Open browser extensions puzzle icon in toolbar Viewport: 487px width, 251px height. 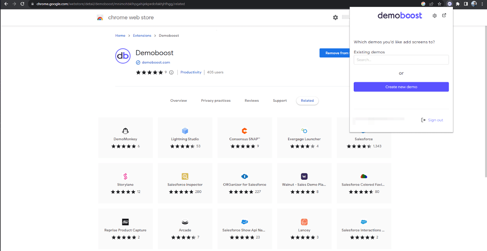tap(457, 4)
